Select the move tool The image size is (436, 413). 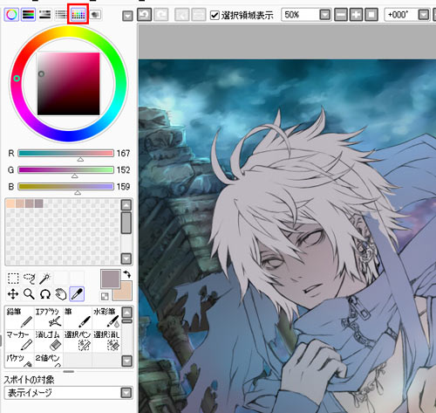(x=13, y=294)
